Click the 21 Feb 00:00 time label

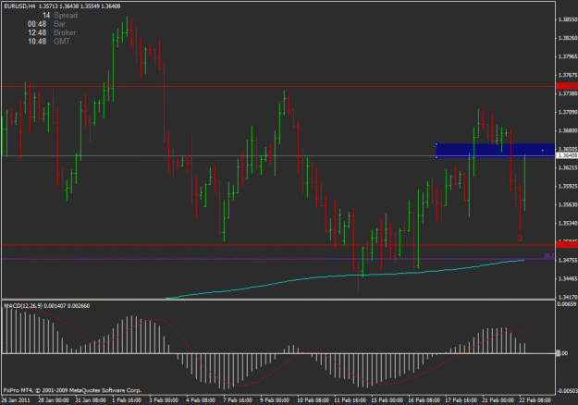click(x=498, y=400)
